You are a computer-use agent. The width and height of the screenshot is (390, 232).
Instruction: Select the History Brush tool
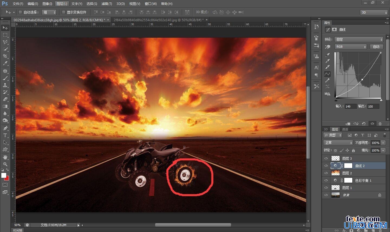tap(5, 92)
